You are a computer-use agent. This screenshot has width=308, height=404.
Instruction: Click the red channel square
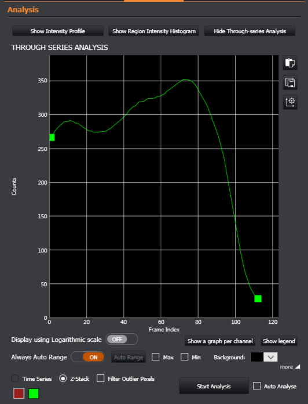(19, 394)
